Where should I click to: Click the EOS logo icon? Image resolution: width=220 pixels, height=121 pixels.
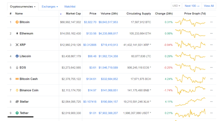(17, 67)
